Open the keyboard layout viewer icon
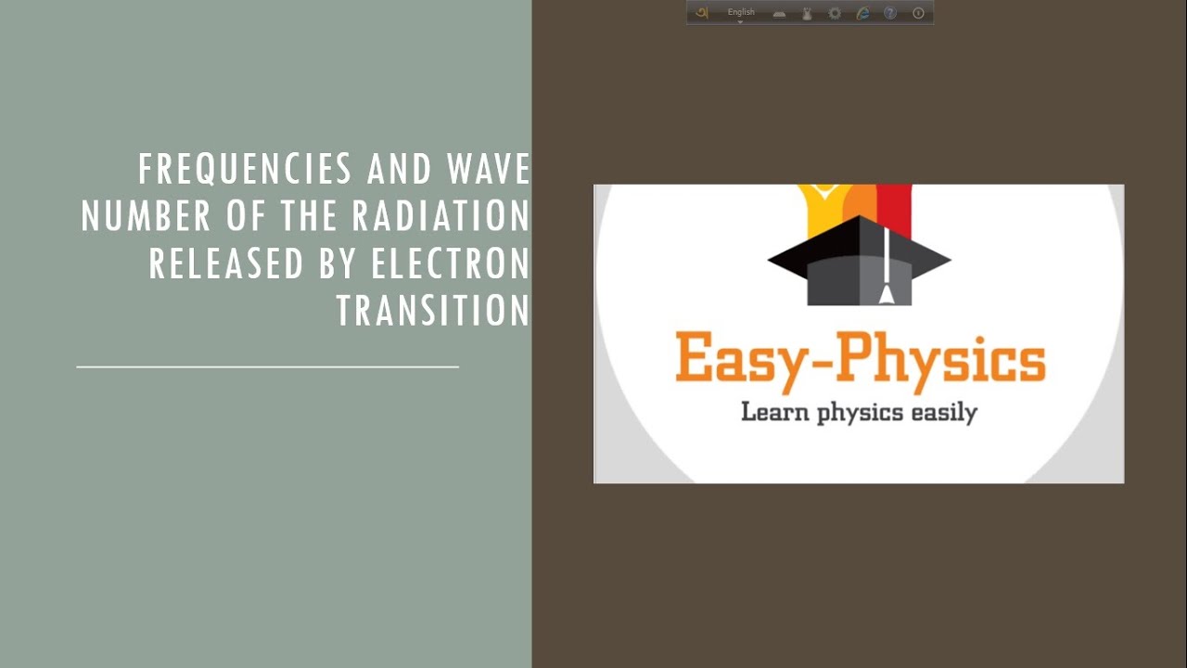 tap(780, 14)
